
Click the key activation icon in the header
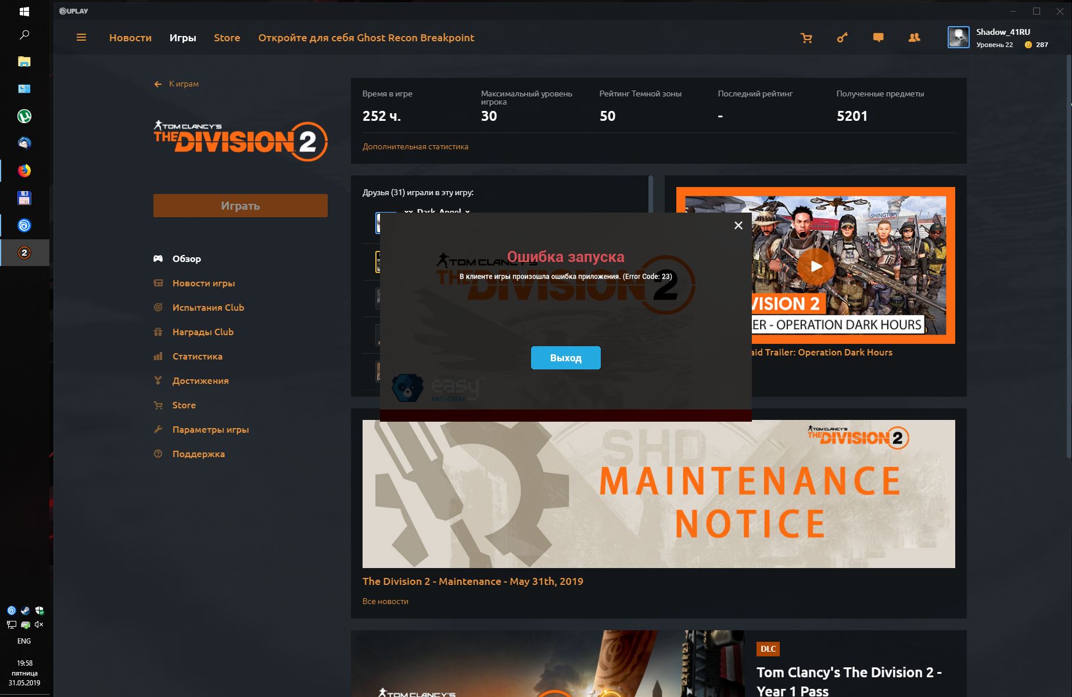[x=842, y=38]
